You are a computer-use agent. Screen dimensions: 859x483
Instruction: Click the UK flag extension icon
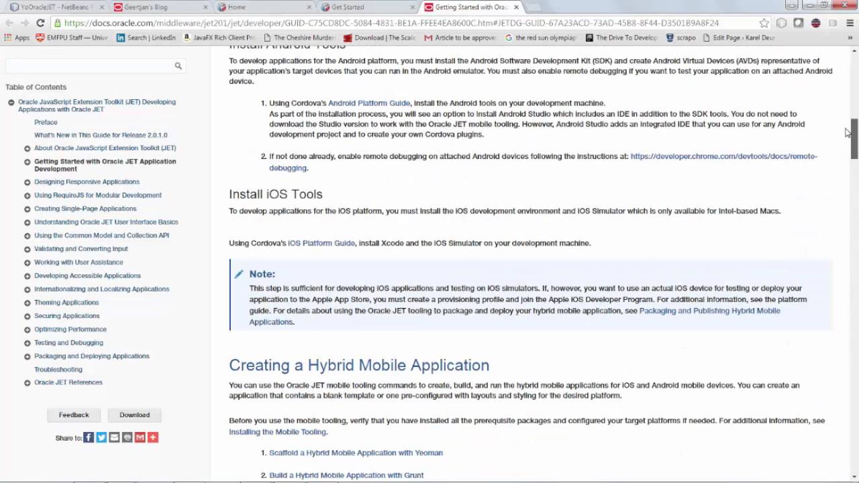click(815, 23)
